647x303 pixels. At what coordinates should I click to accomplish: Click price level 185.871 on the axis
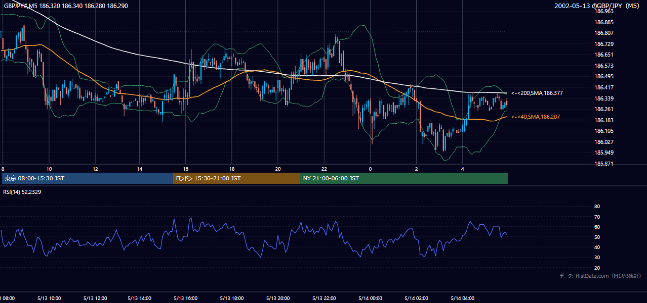coord(604,164)
